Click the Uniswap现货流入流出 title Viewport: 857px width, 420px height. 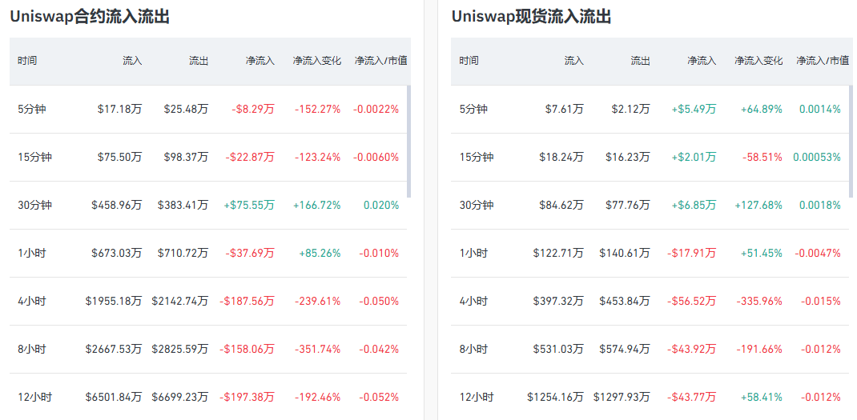[x=531, y=17]
